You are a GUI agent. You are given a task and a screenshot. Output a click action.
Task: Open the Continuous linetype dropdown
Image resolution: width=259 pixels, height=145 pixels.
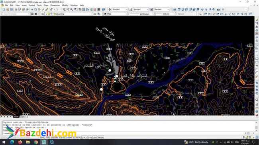pyautogui.click(x=141, y=14)
